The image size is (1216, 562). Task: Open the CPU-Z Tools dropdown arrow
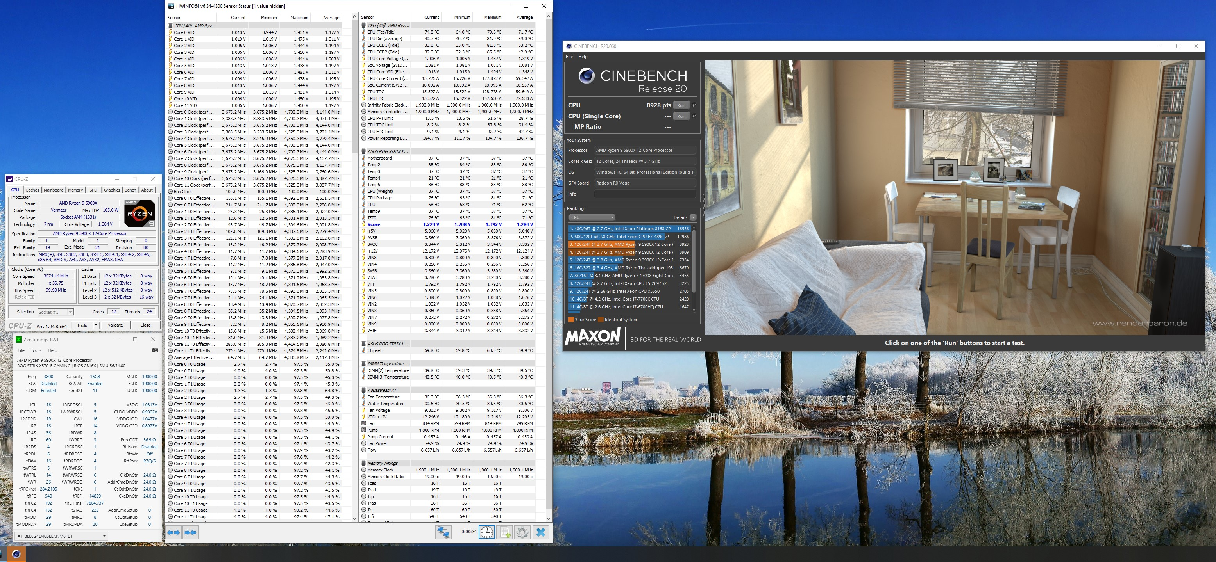96,325
